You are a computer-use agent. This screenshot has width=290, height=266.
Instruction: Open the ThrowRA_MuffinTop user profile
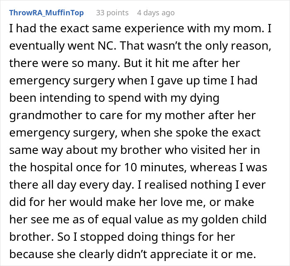[x=46, y=13]
